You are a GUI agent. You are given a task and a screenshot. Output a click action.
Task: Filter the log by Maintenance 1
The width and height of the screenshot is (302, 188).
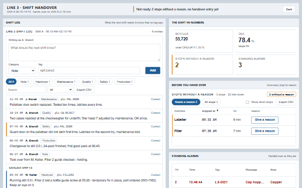(x=66, y=82)
